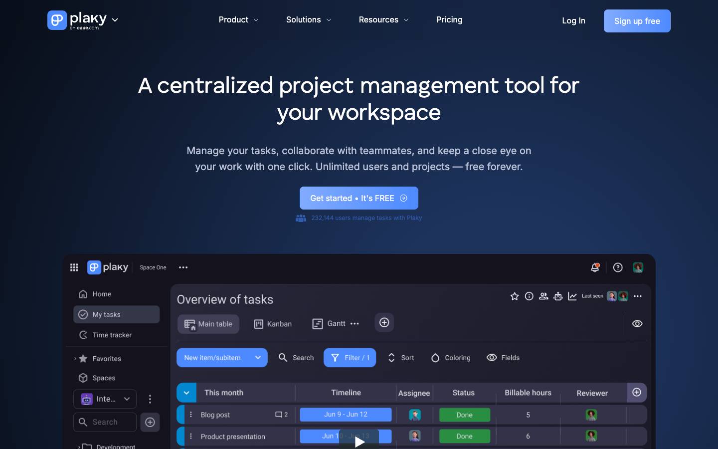Open the board activity chart icon
The image size is (718, 449).
click(572, 296)
